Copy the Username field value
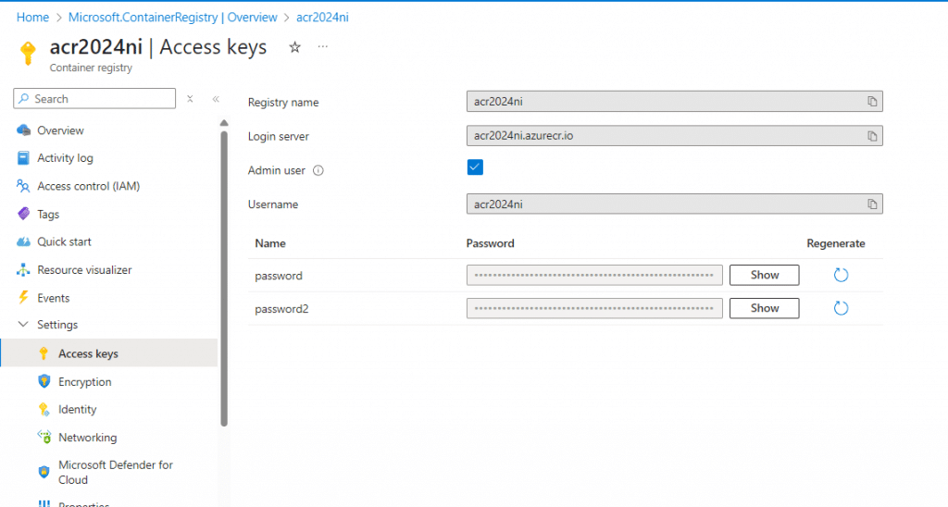 [871, 204]
